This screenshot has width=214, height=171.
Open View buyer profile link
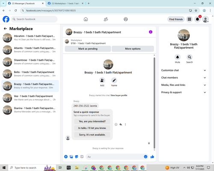tap(119, 95)
